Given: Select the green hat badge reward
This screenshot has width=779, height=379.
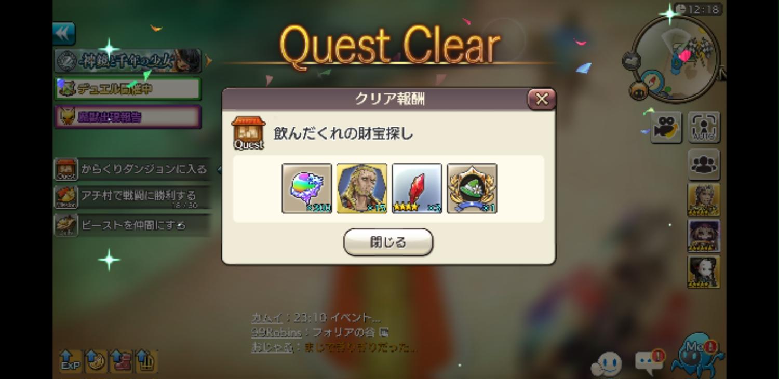Looking at the screenshot, I should pos(472,188).
